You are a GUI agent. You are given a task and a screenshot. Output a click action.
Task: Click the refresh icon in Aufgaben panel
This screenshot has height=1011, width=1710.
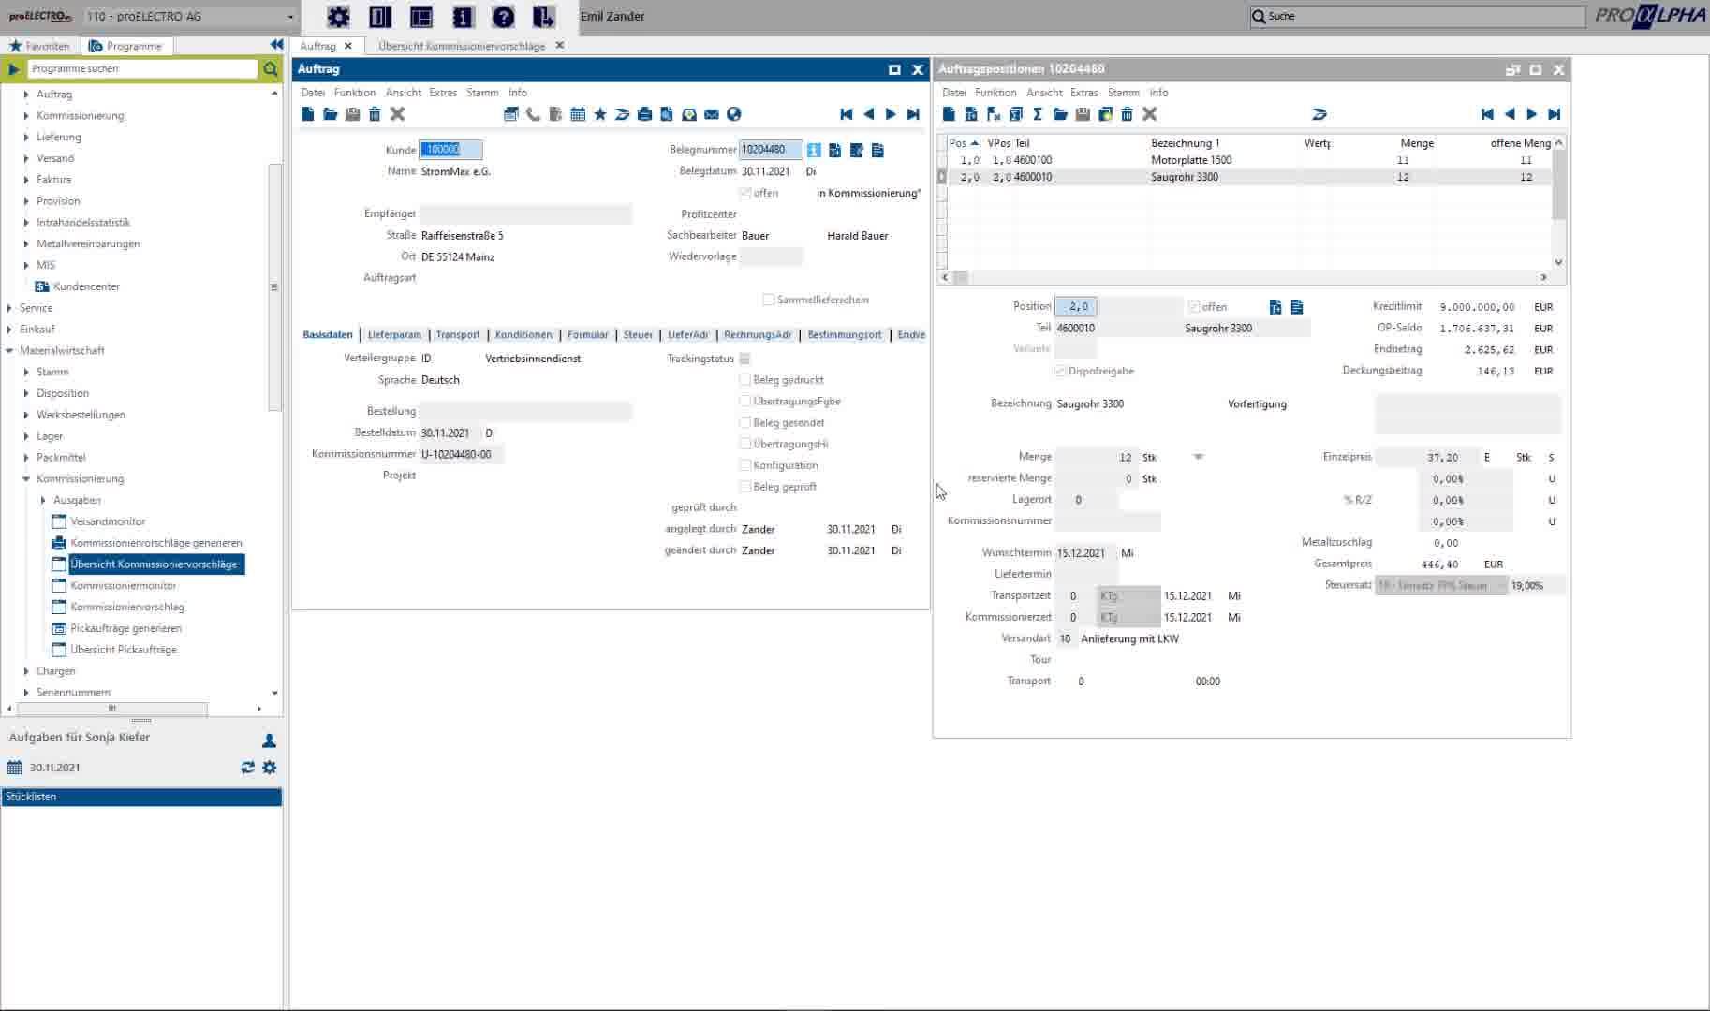[x=247, y=768]
